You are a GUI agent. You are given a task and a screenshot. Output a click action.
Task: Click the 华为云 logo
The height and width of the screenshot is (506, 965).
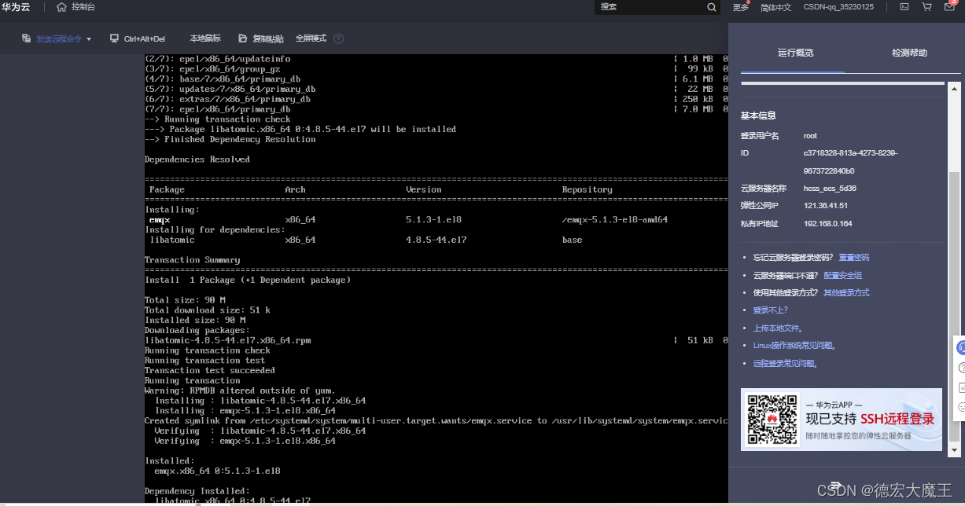pyautogui.click(x=16, y=7)
